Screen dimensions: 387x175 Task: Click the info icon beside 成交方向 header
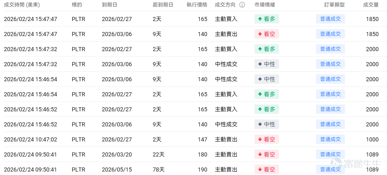point(242,5)
